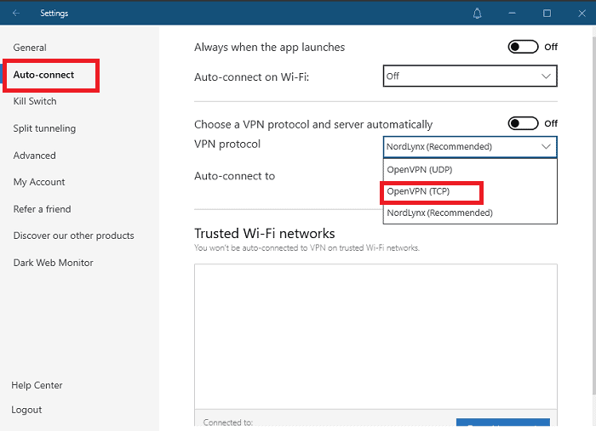Open the Advanced settings page
Viewport: 596px width, 431px height.
(x=35, y=156)
